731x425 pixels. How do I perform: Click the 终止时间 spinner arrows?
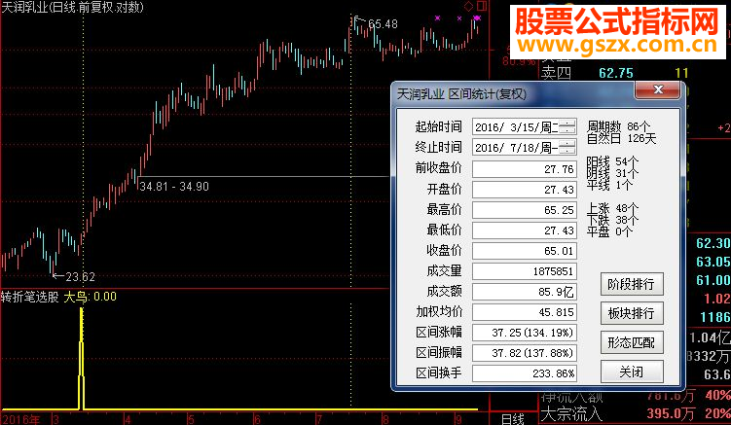tap(567, 148)
